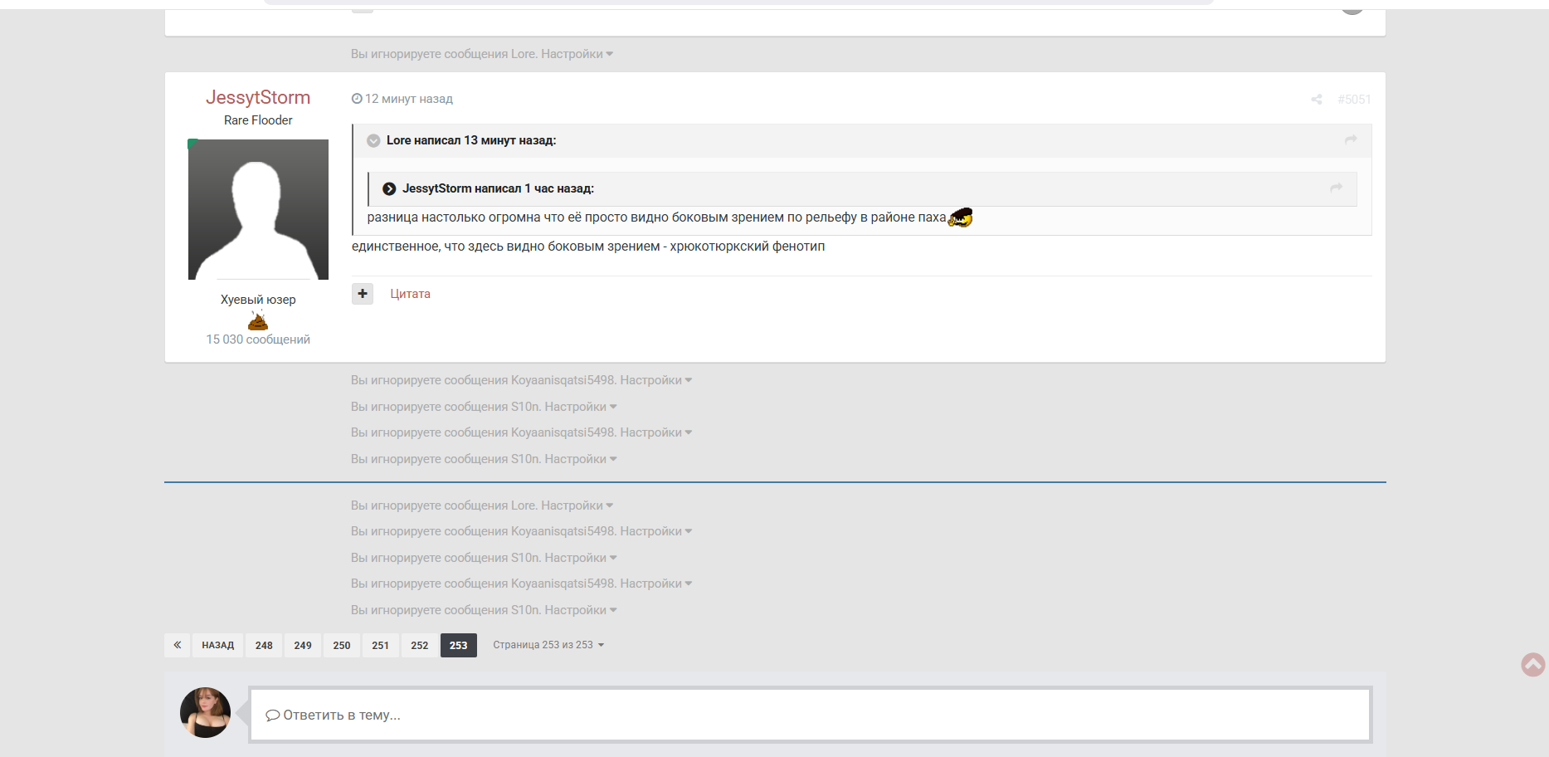Click the НАЗАД pagination button
The image size is (1549, 757).
[217, 645]
